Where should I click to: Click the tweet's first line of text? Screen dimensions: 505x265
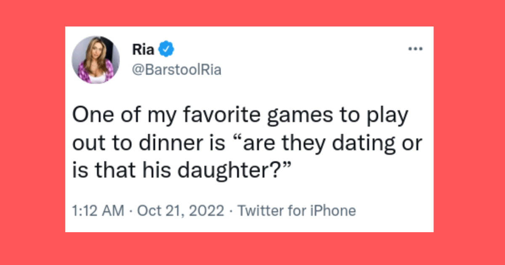pos(240,116)
